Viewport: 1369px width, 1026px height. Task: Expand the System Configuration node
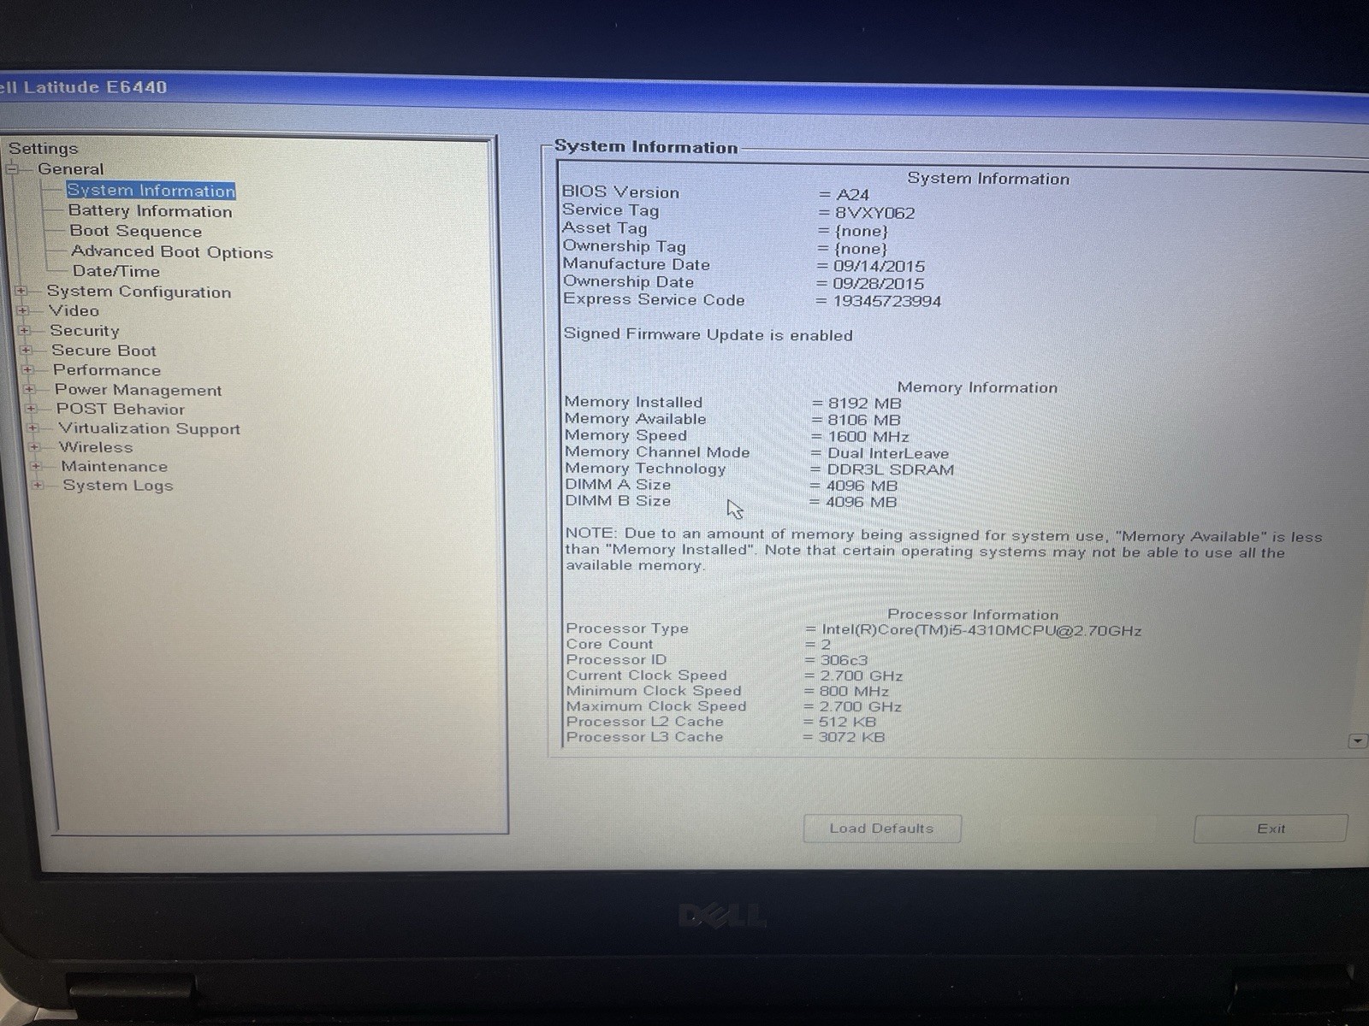point(21,292)
